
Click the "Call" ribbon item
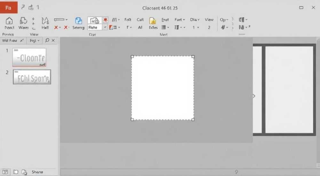pyautogui.click(x=140, y=20)
